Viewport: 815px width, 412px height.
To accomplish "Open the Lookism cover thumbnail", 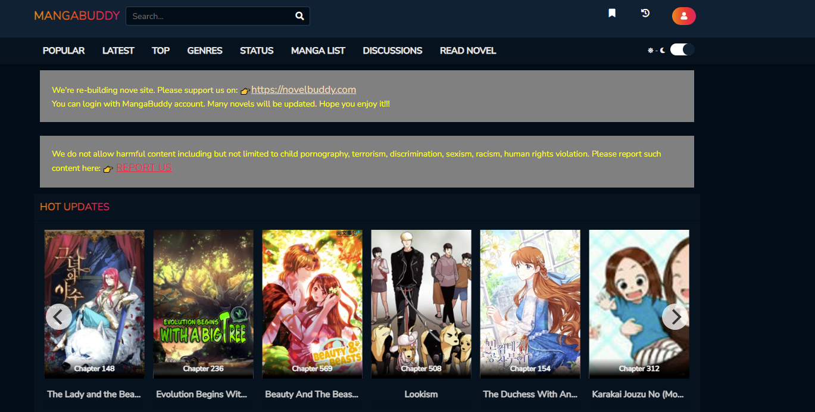I will (421, 304).
